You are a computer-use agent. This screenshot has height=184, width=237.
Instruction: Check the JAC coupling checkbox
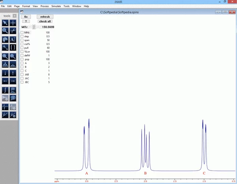coord(22,78)
